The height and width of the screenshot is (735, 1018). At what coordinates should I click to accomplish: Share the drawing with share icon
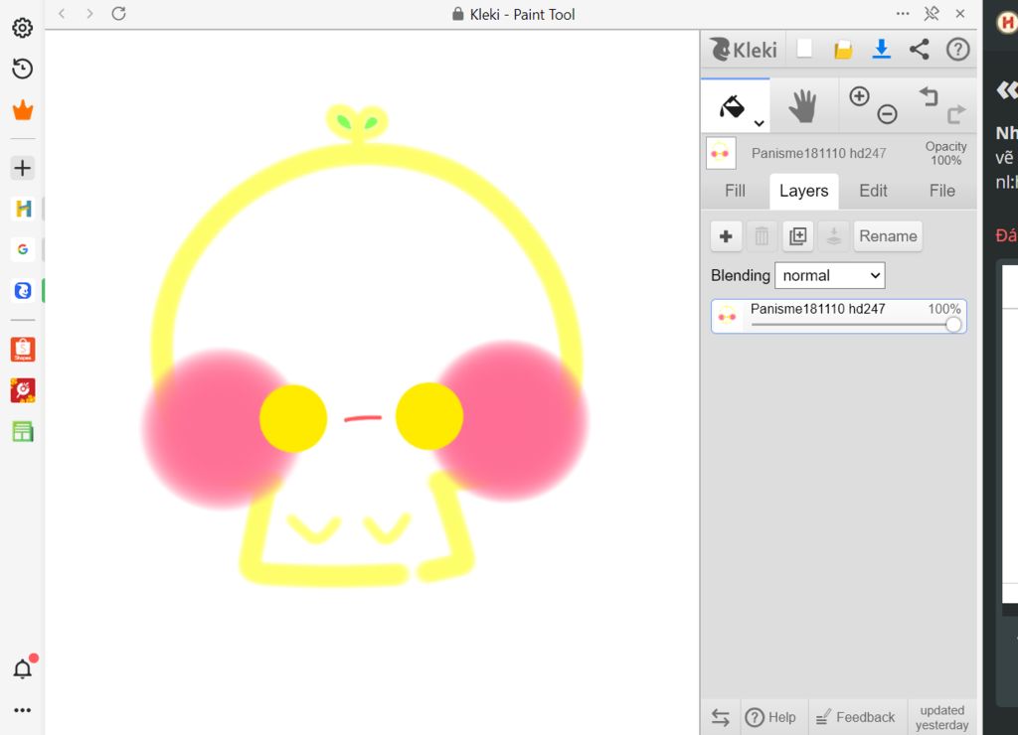[x=919, y=50]
